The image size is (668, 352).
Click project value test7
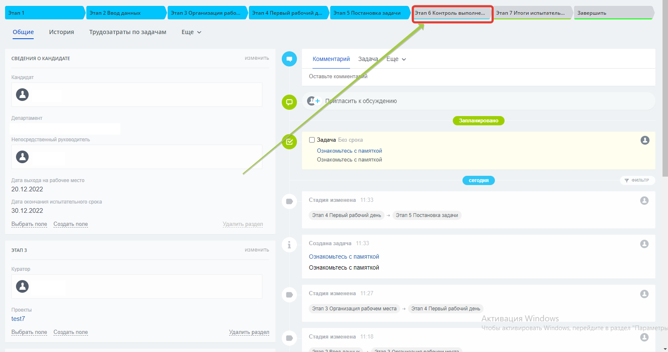18,319
